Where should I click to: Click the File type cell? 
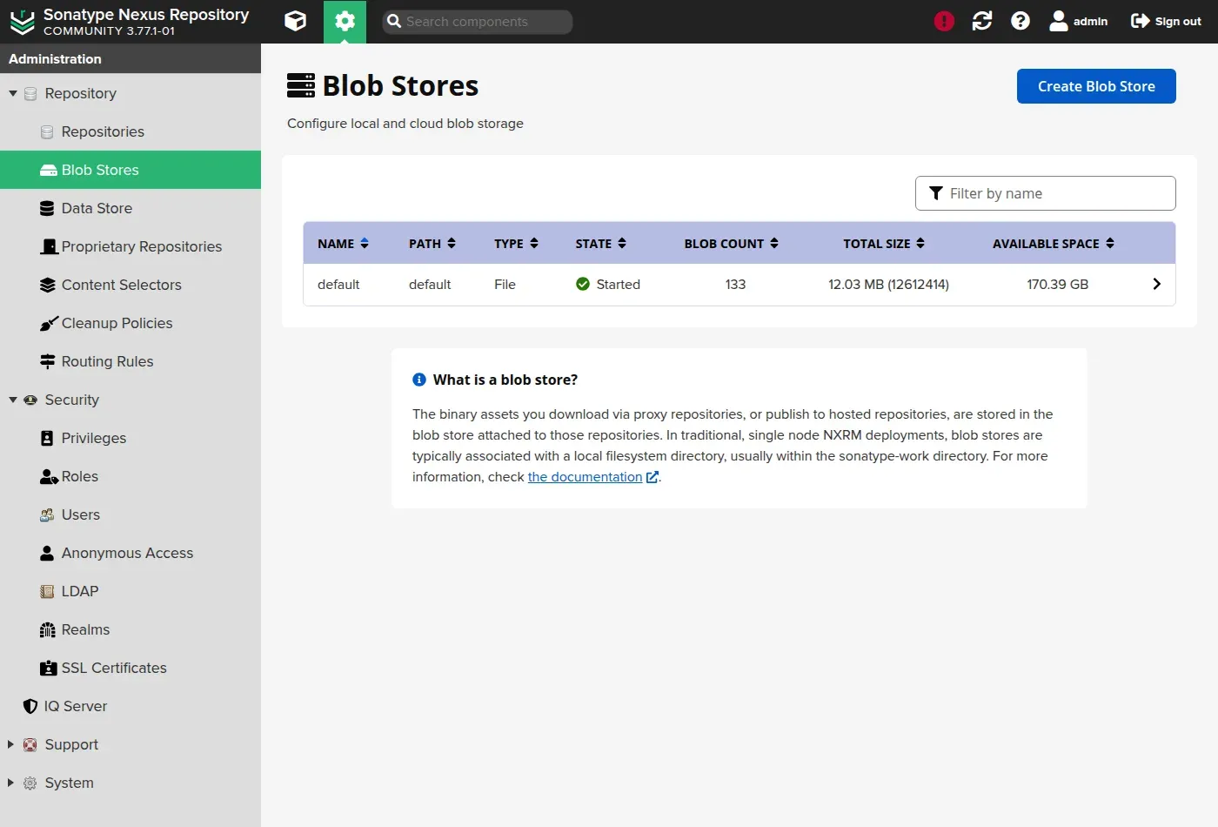click(x=505, y=284)
